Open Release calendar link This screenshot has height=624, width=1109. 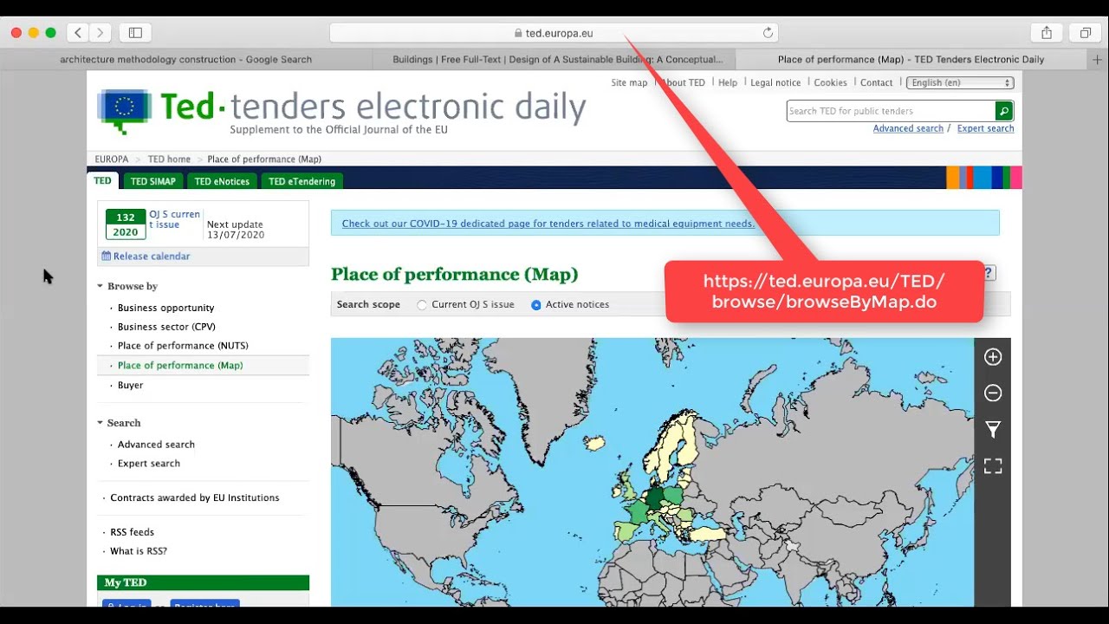coord(152,257)
